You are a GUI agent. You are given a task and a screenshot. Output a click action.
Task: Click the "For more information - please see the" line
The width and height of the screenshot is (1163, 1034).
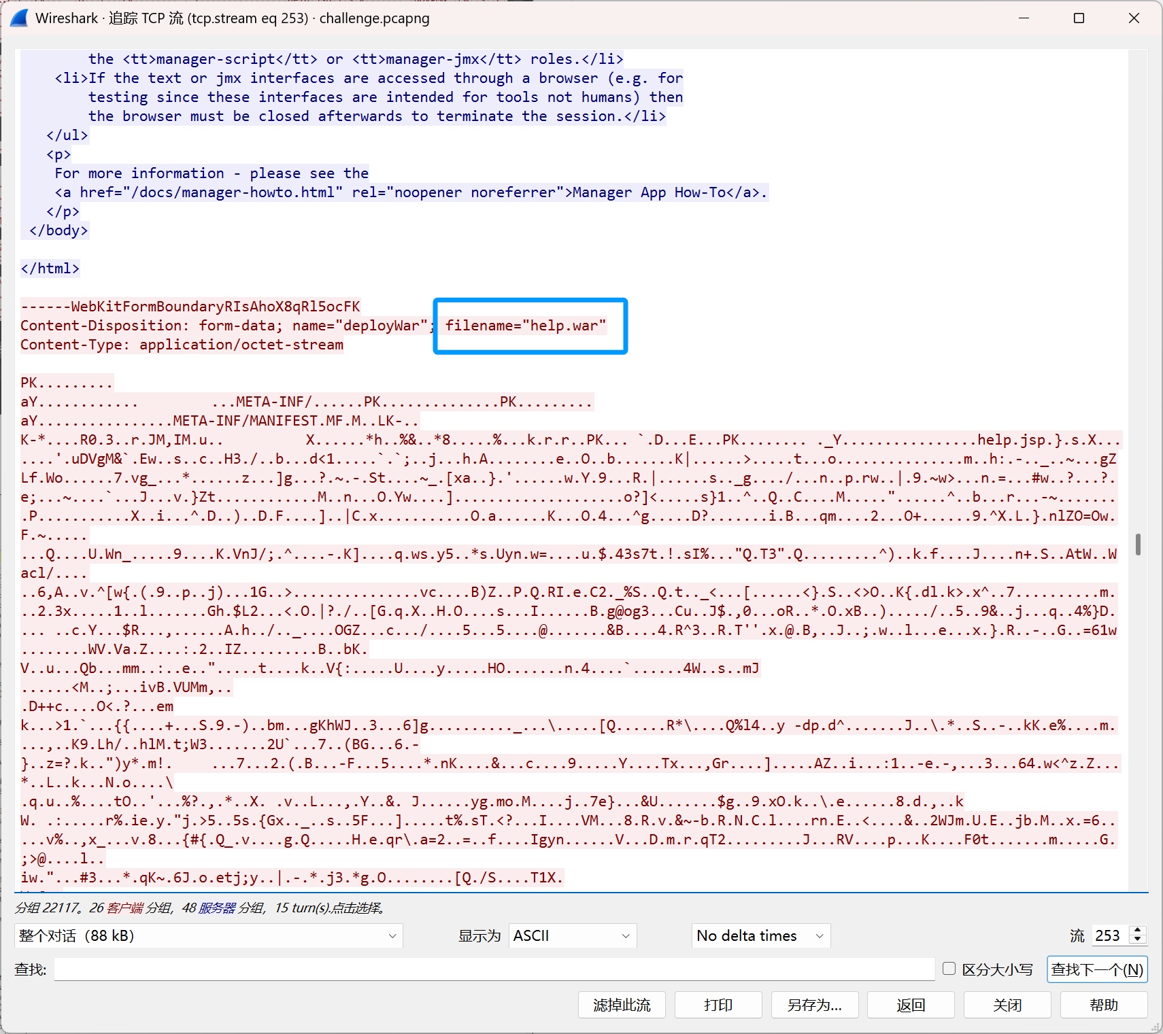coord(212,173)
